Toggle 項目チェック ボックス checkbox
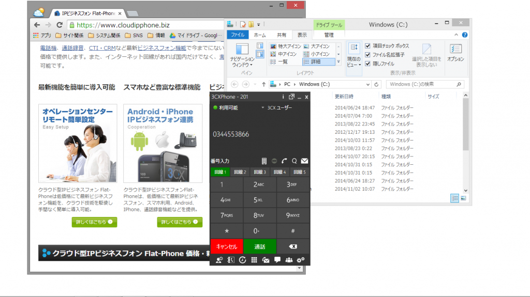Viewport: 530px width, 297px height. click(x=368, y=46)
